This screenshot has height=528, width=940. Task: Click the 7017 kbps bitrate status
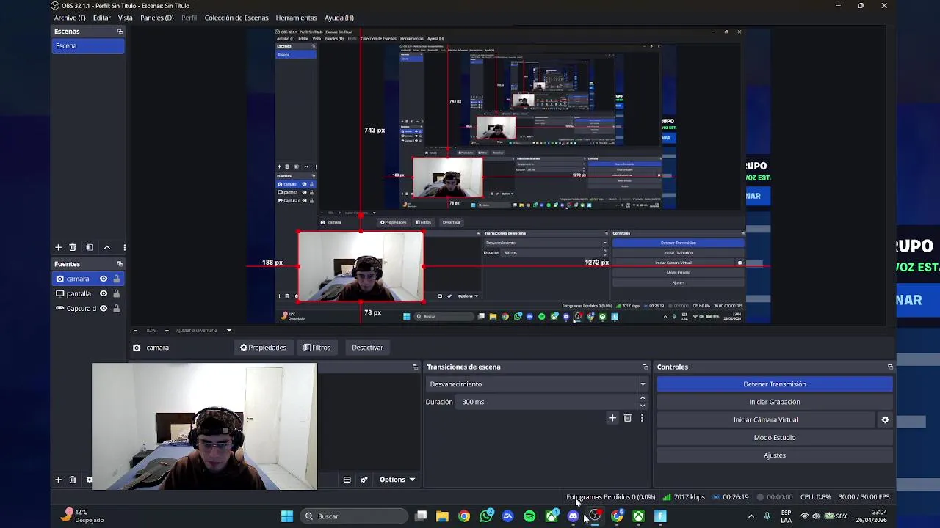pyautogui.click(x=684, y=497)
